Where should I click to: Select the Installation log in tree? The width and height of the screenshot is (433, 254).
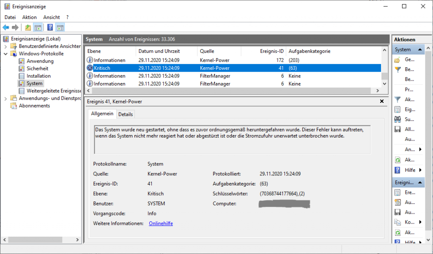click(x=38, y=76)
